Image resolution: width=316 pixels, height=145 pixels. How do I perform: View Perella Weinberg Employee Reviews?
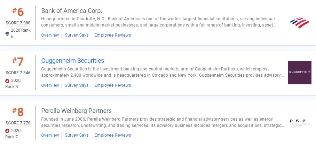click(113, 135)
